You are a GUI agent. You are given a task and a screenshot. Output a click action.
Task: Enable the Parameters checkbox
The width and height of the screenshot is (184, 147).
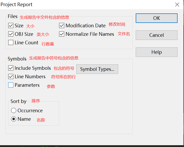tap(11, 85)
